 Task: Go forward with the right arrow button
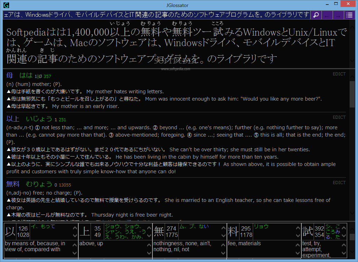[x=338, y=15]
